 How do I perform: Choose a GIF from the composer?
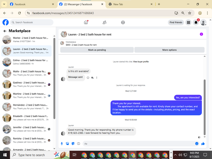(78, 144)
